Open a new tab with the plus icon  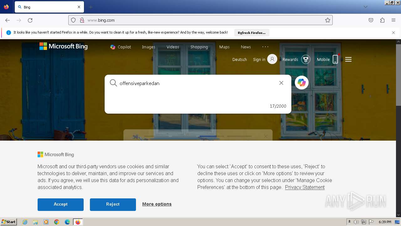91,7
